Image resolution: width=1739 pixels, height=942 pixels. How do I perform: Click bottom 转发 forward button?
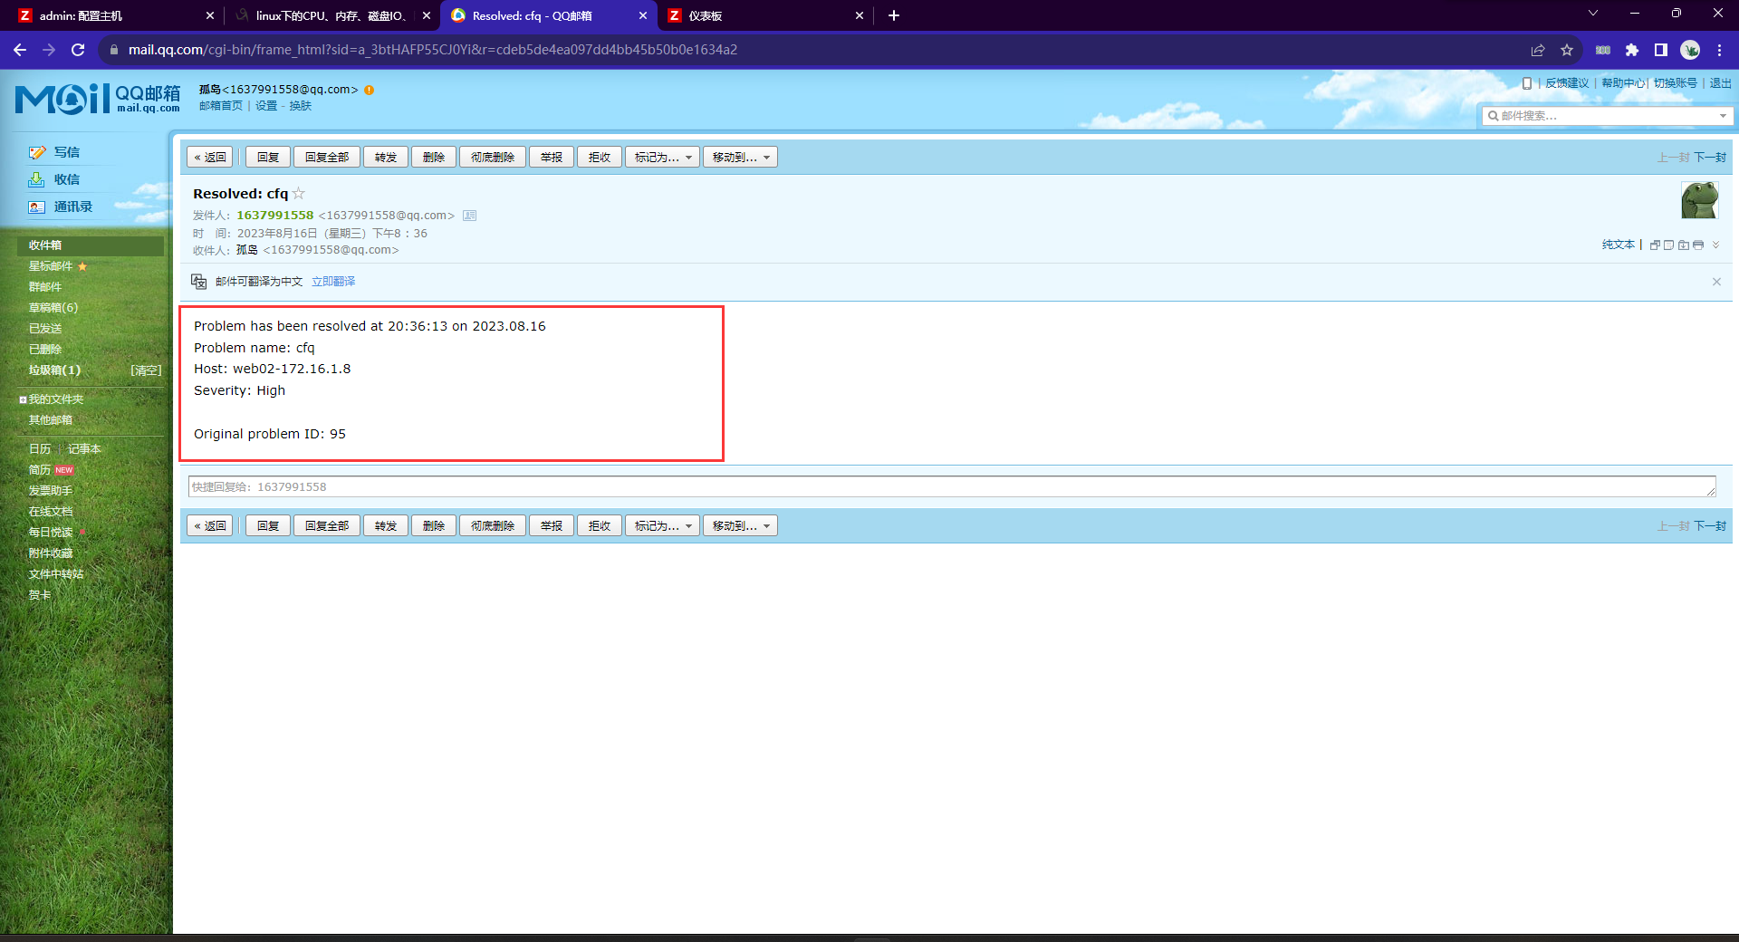[x=386, y=525]
